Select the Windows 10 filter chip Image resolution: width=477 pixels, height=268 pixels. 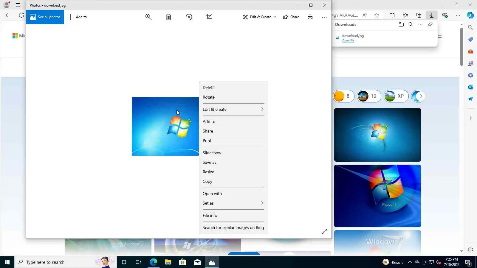[369, 96]
